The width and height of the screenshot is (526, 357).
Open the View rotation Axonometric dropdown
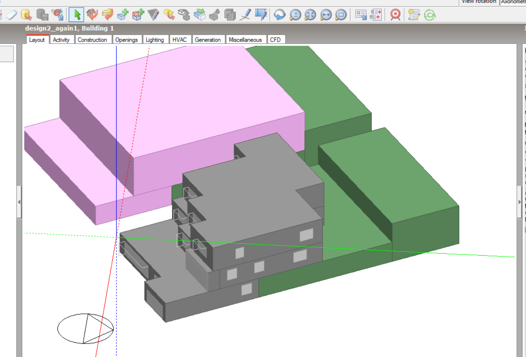[x=513, y=2]
